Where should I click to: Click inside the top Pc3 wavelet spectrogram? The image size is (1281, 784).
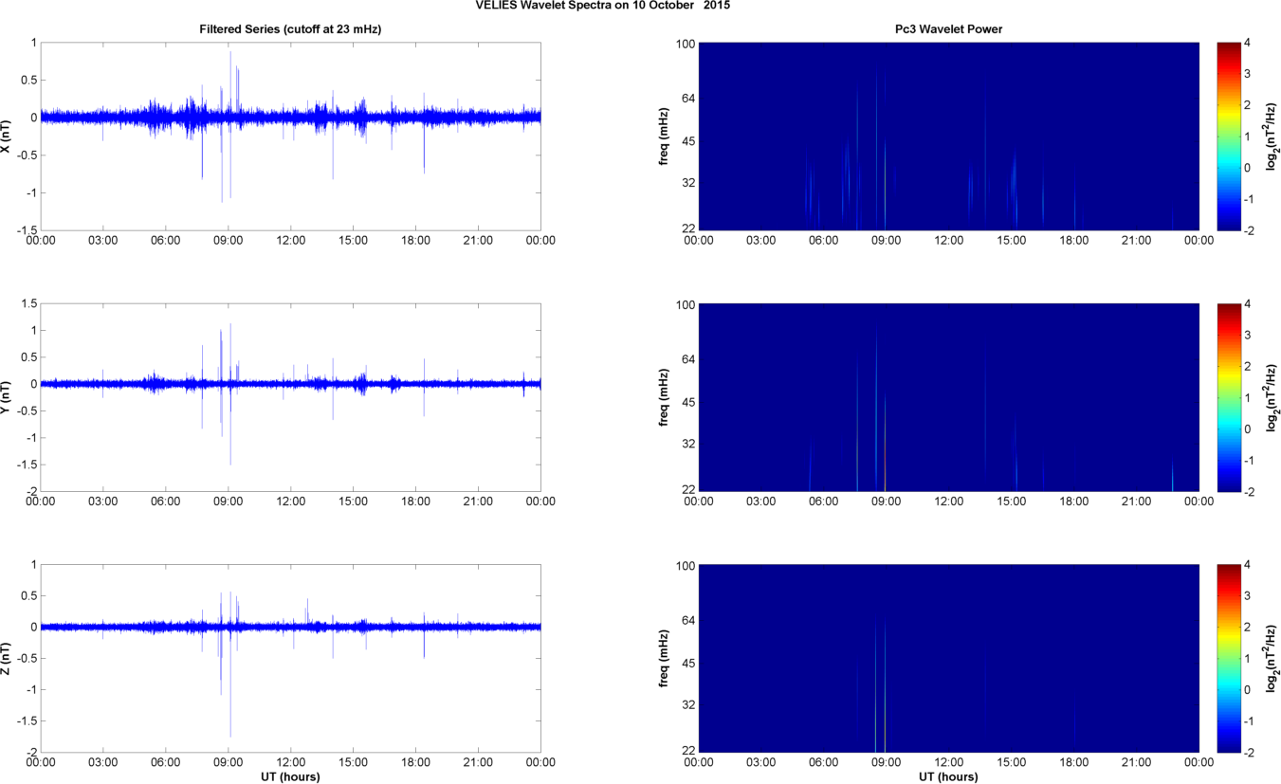tap(949, 136)
